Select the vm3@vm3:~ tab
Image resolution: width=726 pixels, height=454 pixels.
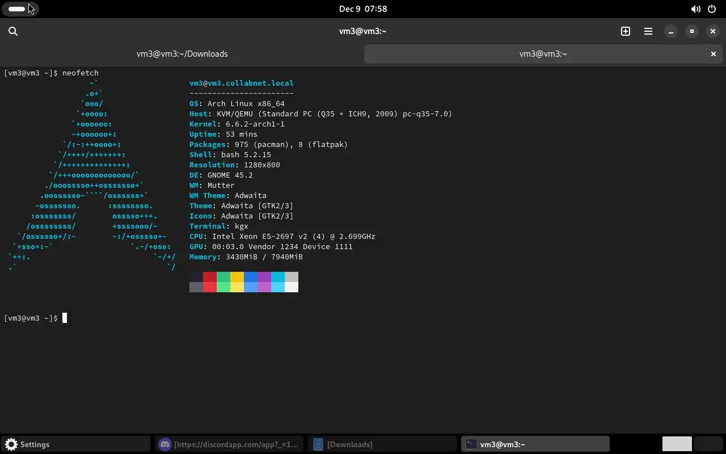point(543,54)
